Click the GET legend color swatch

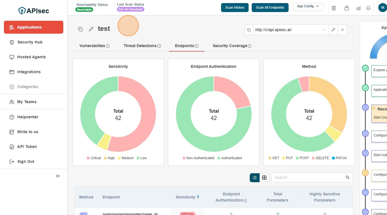click(270, 158)
